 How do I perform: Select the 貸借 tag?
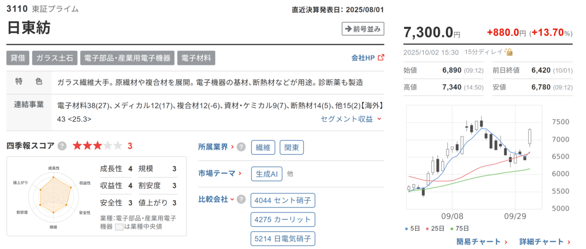[x=18, y=58]
